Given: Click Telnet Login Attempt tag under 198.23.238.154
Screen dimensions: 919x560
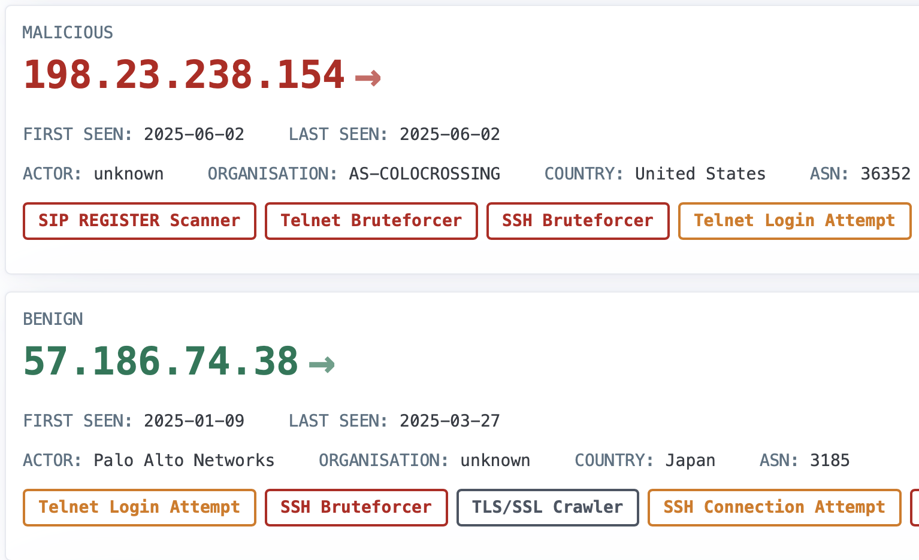Looking at the screenshot, I should click(795, 221).
